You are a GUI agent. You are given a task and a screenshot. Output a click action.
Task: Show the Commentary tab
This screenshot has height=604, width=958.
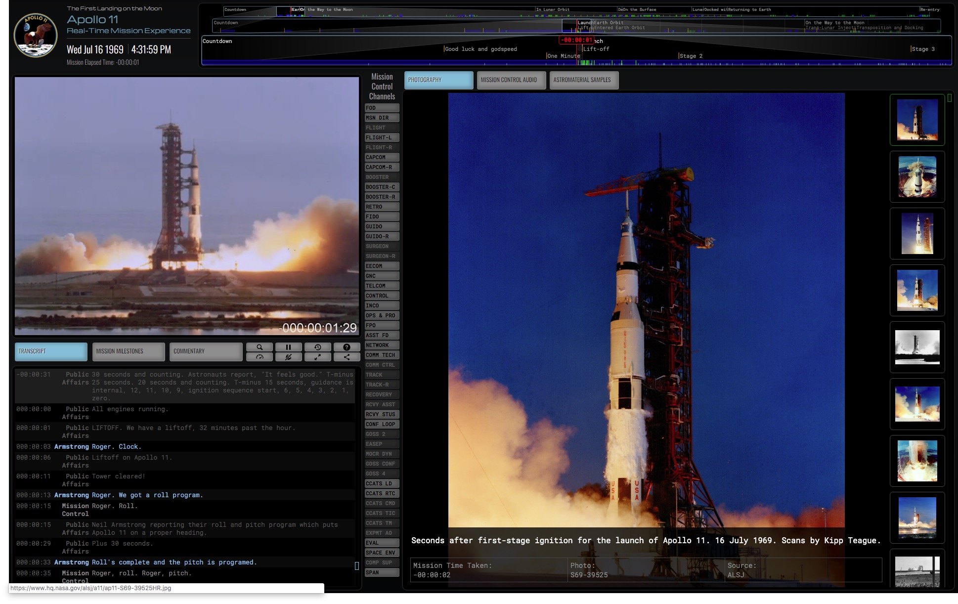(x=206, y=351)
